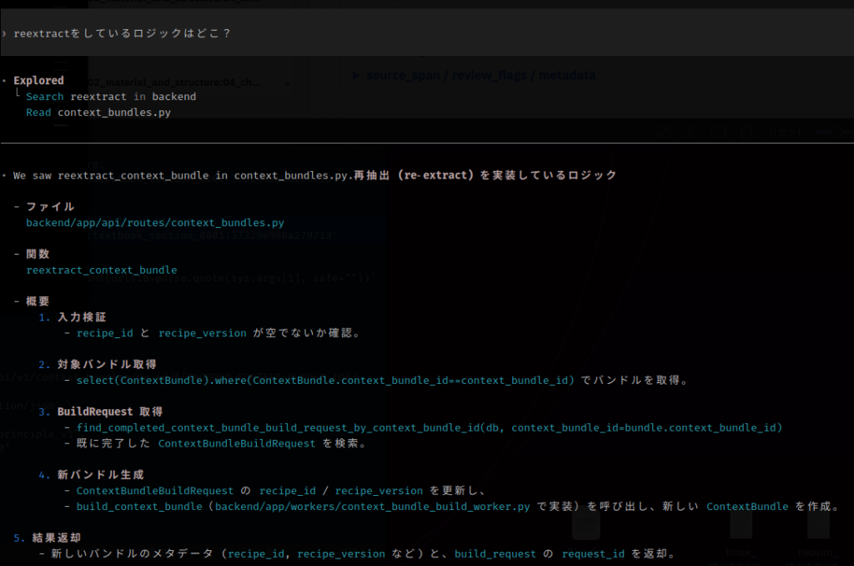
Task: Click 'ContextBundle' before 'を作成'
Action: point(747,507)
